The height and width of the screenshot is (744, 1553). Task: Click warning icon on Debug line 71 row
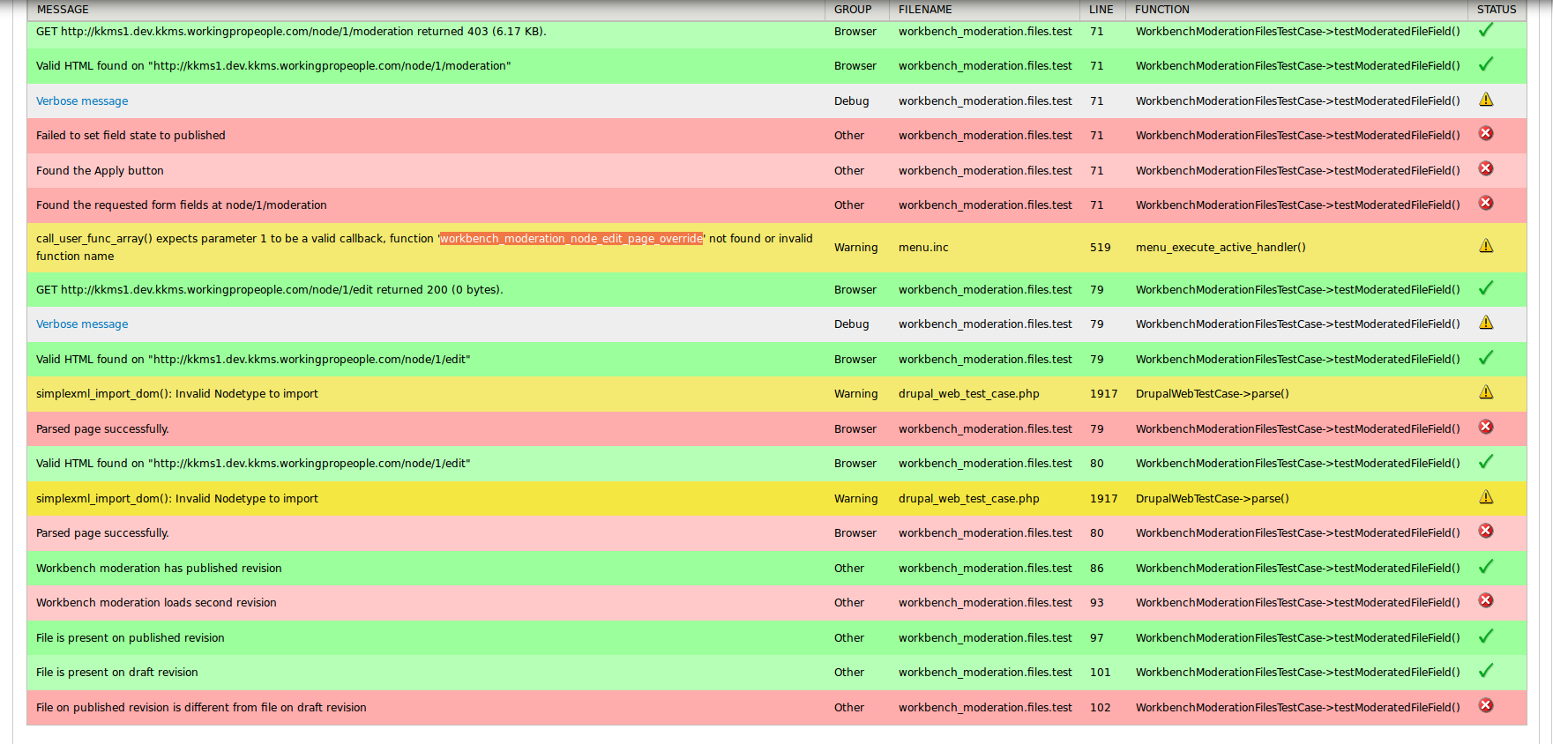[1486, 100]
